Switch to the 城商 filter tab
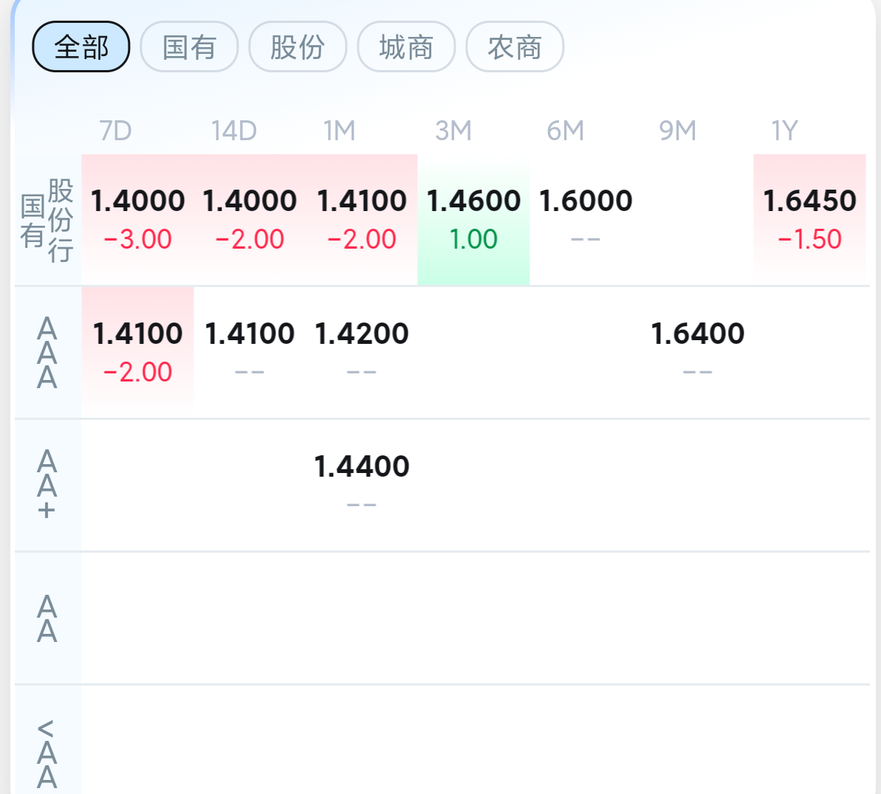This screenshot has height=794, width=881. pos(406,46)
